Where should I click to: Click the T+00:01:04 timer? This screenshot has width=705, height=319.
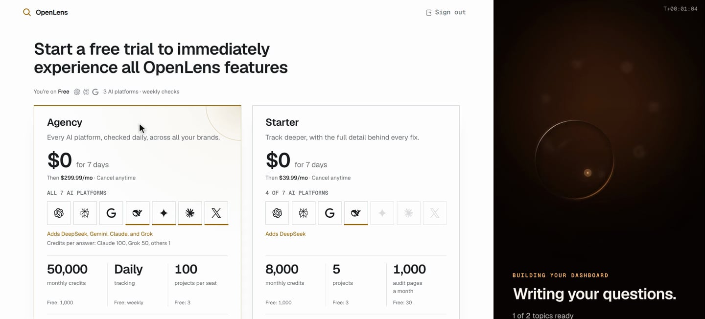(x=681, y=9)
